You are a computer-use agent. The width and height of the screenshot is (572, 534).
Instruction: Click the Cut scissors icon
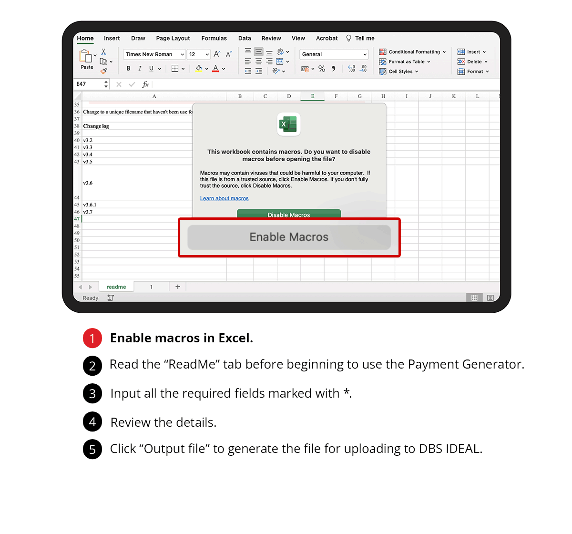click(103, 52)
